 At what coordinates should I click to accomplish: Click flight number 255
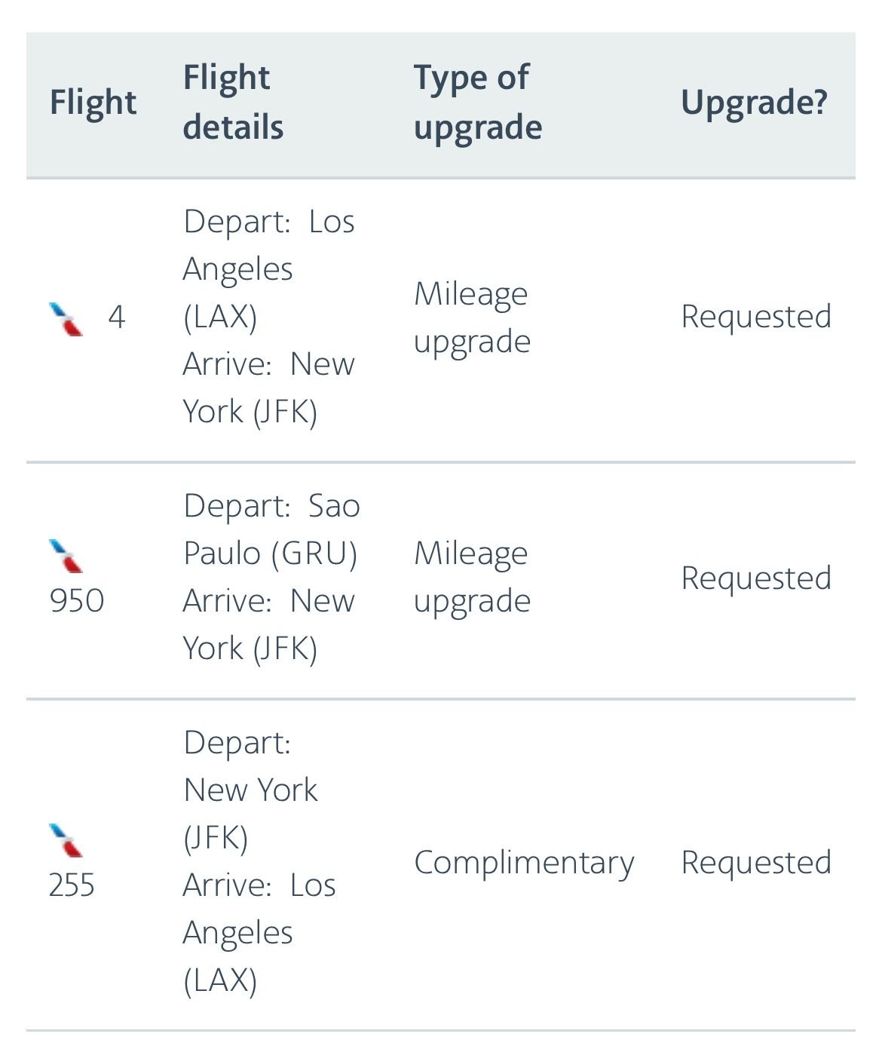coord(72,885)
